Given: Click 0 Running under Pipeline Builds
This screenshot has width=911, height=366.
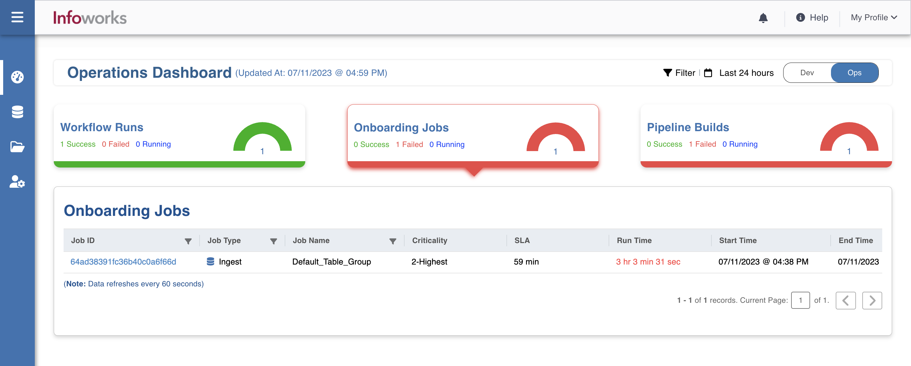Looking at the screenshot, I should [740, 144].
